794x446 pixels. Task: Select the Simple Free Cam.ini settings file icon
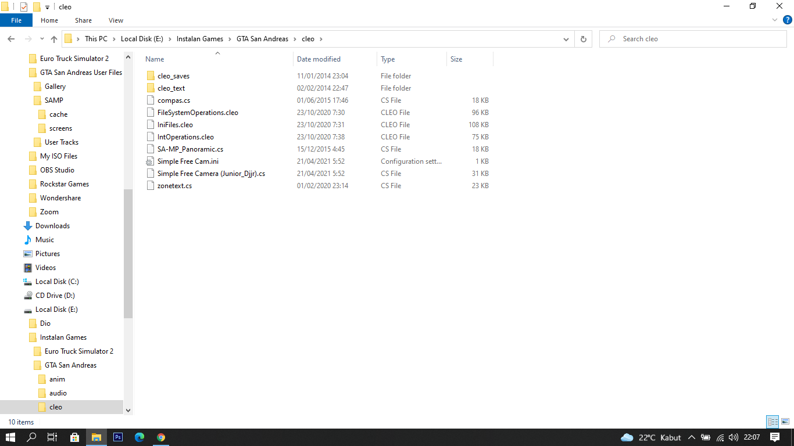pyautogui.click(x=151, y=161)
